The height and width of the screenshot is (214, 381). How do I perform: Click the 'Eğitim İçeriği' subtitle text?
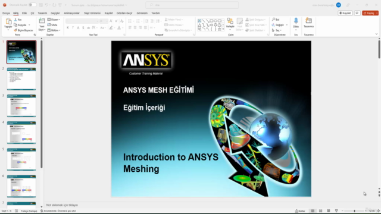(144, 108)
